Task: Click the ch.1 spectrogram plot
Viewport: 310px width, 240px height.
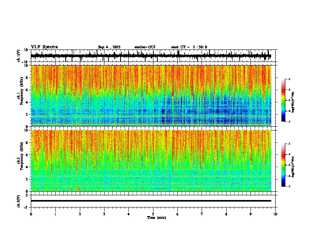Action: 151,96
